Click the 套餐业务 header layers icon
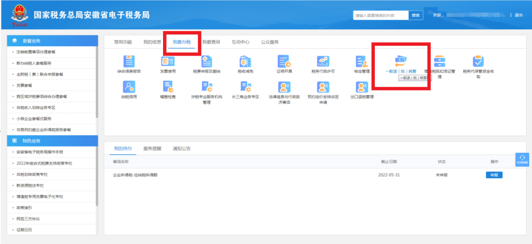Screen dimensions: 532x244 tap(14, 41)
